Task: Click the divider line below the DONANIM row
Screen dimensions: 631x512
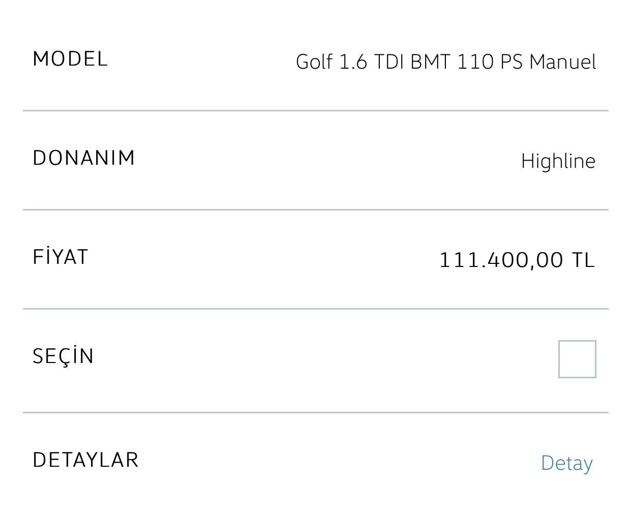Action: point(316,209)
